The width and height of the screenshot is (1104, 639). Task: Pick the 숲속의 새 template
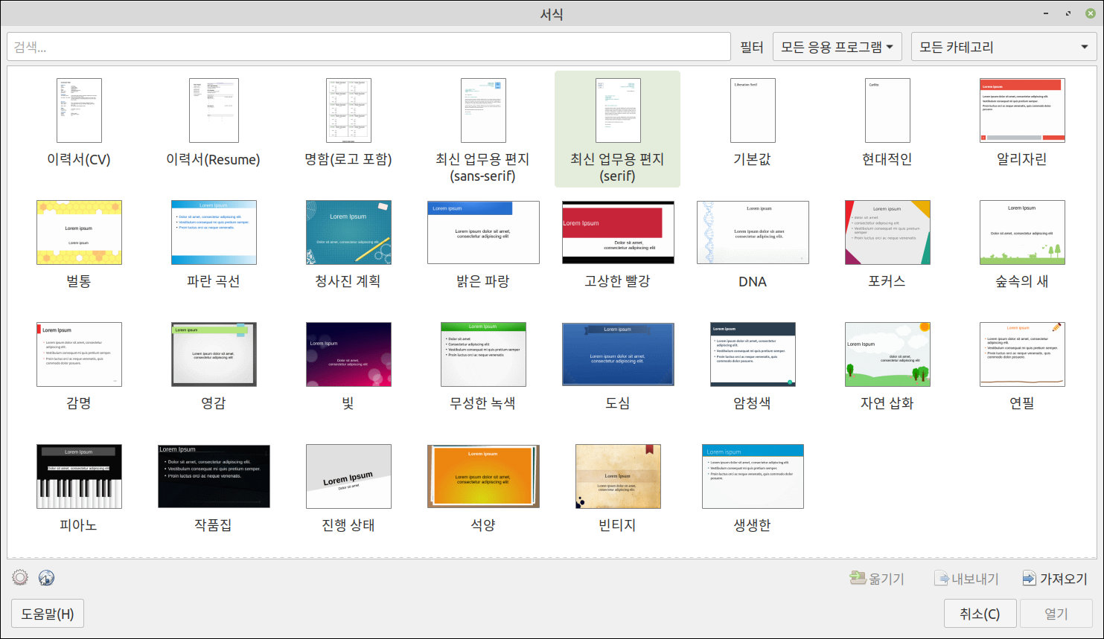(1022, 245)
